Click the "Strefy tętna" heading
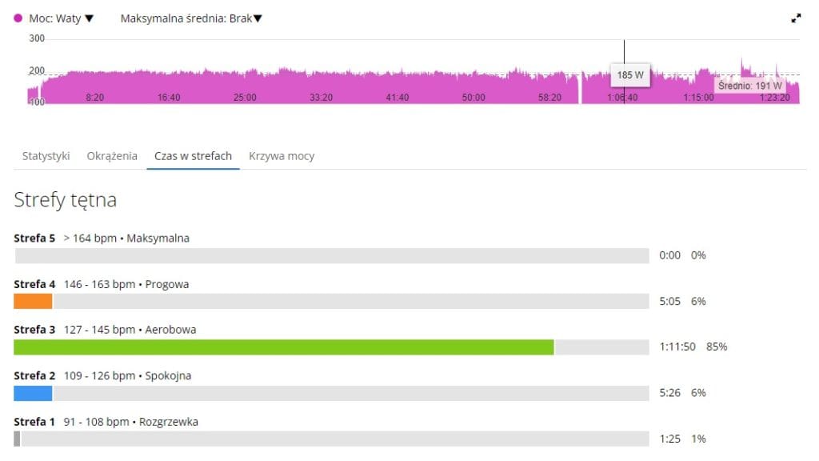 pos(66,199)
